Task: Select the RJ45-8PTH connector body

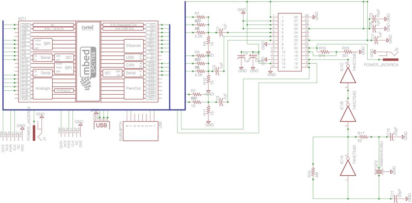Action: (x=140, y=132)
